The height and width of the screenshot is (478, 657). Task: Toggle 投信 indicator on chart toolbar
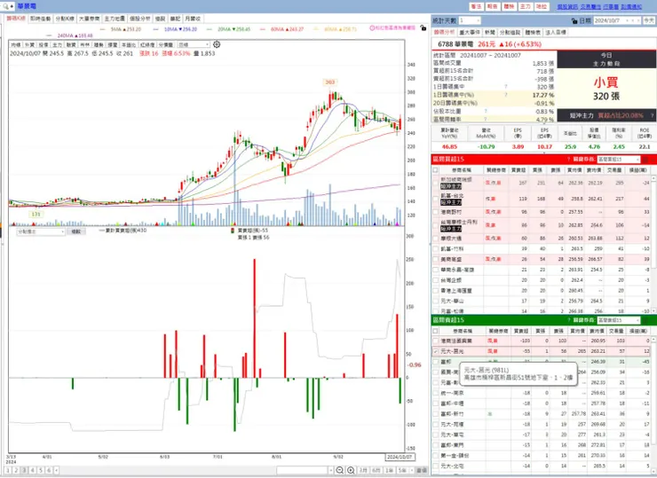pyautogui.click(x=44, y=45)
